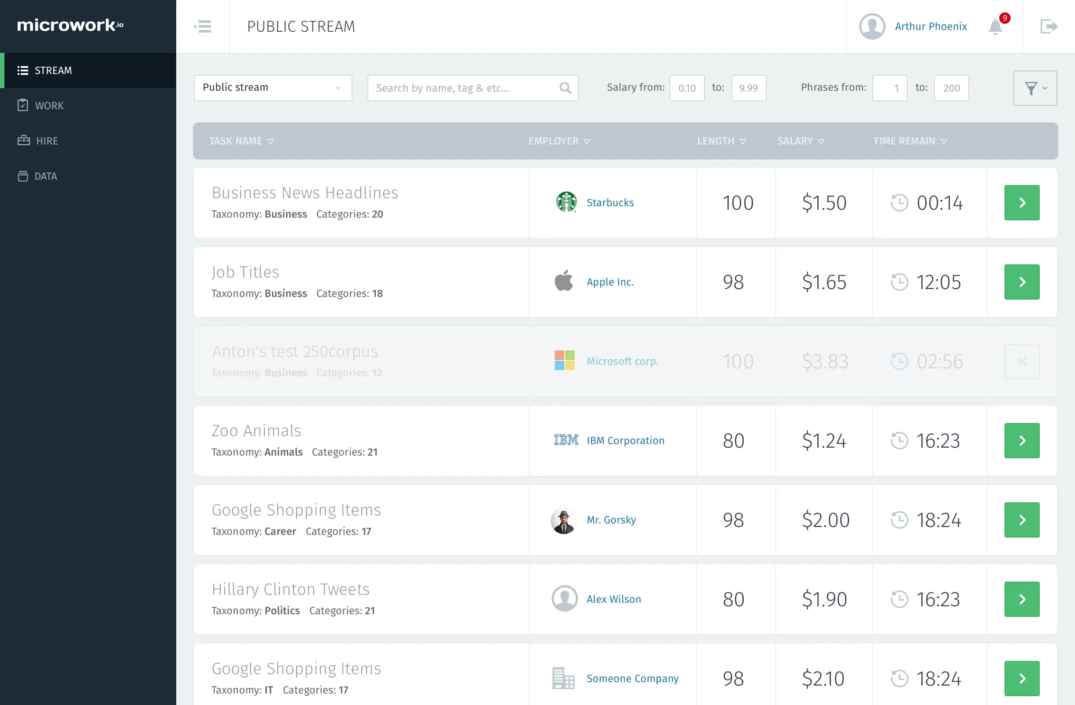The height and width of the screenshot is (705, 1075).
Task: Click the Starbucks logo icon
Action: (566, 202)
